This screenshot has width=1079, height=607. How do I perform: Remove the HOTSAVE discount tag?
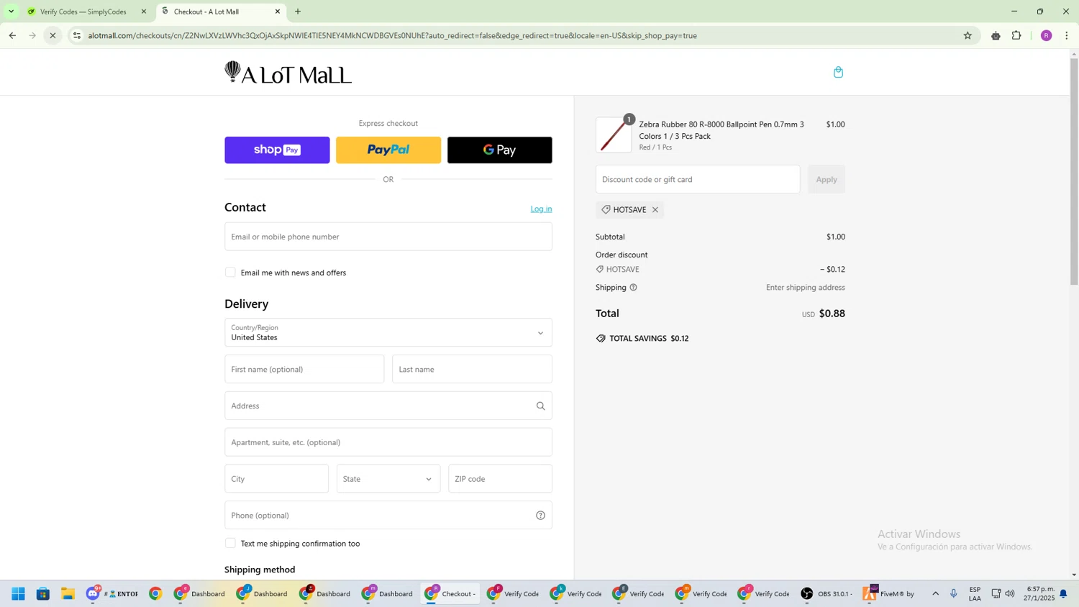[655, 210]
